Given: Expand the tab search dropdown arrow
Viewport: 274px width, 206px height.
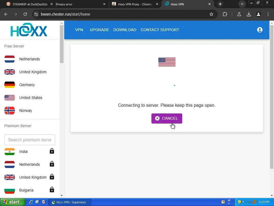Looking at the screenshot, I should [x=242, y=4].
